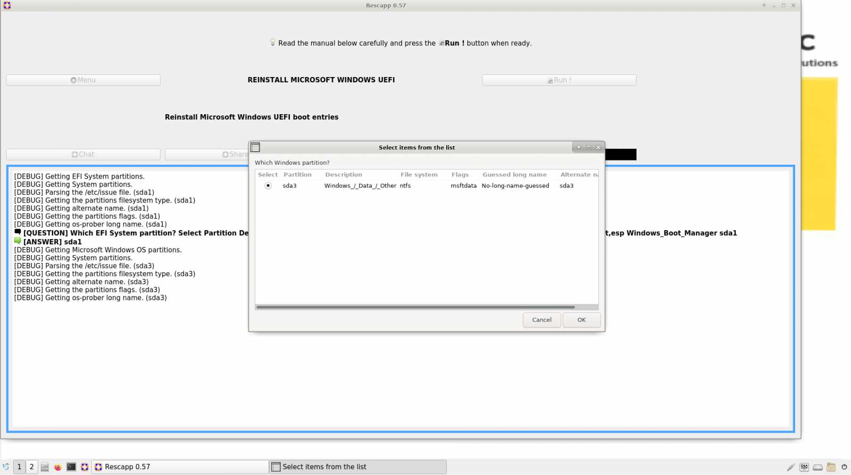Viewport: 851px width, 475px height.
Task: Open the terminal from the taskbar
Action: pos(71,466)
